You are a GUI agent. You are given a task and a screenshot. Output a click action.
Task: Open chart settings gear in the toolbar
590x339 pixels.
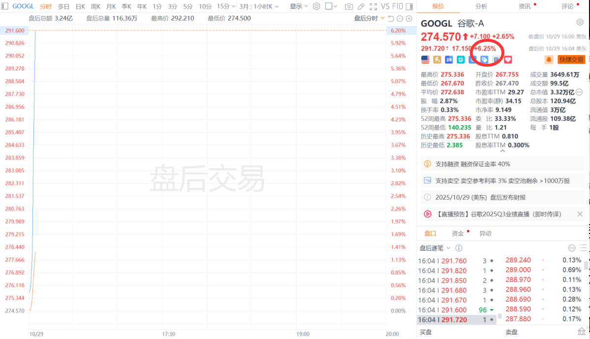[317, 6]
